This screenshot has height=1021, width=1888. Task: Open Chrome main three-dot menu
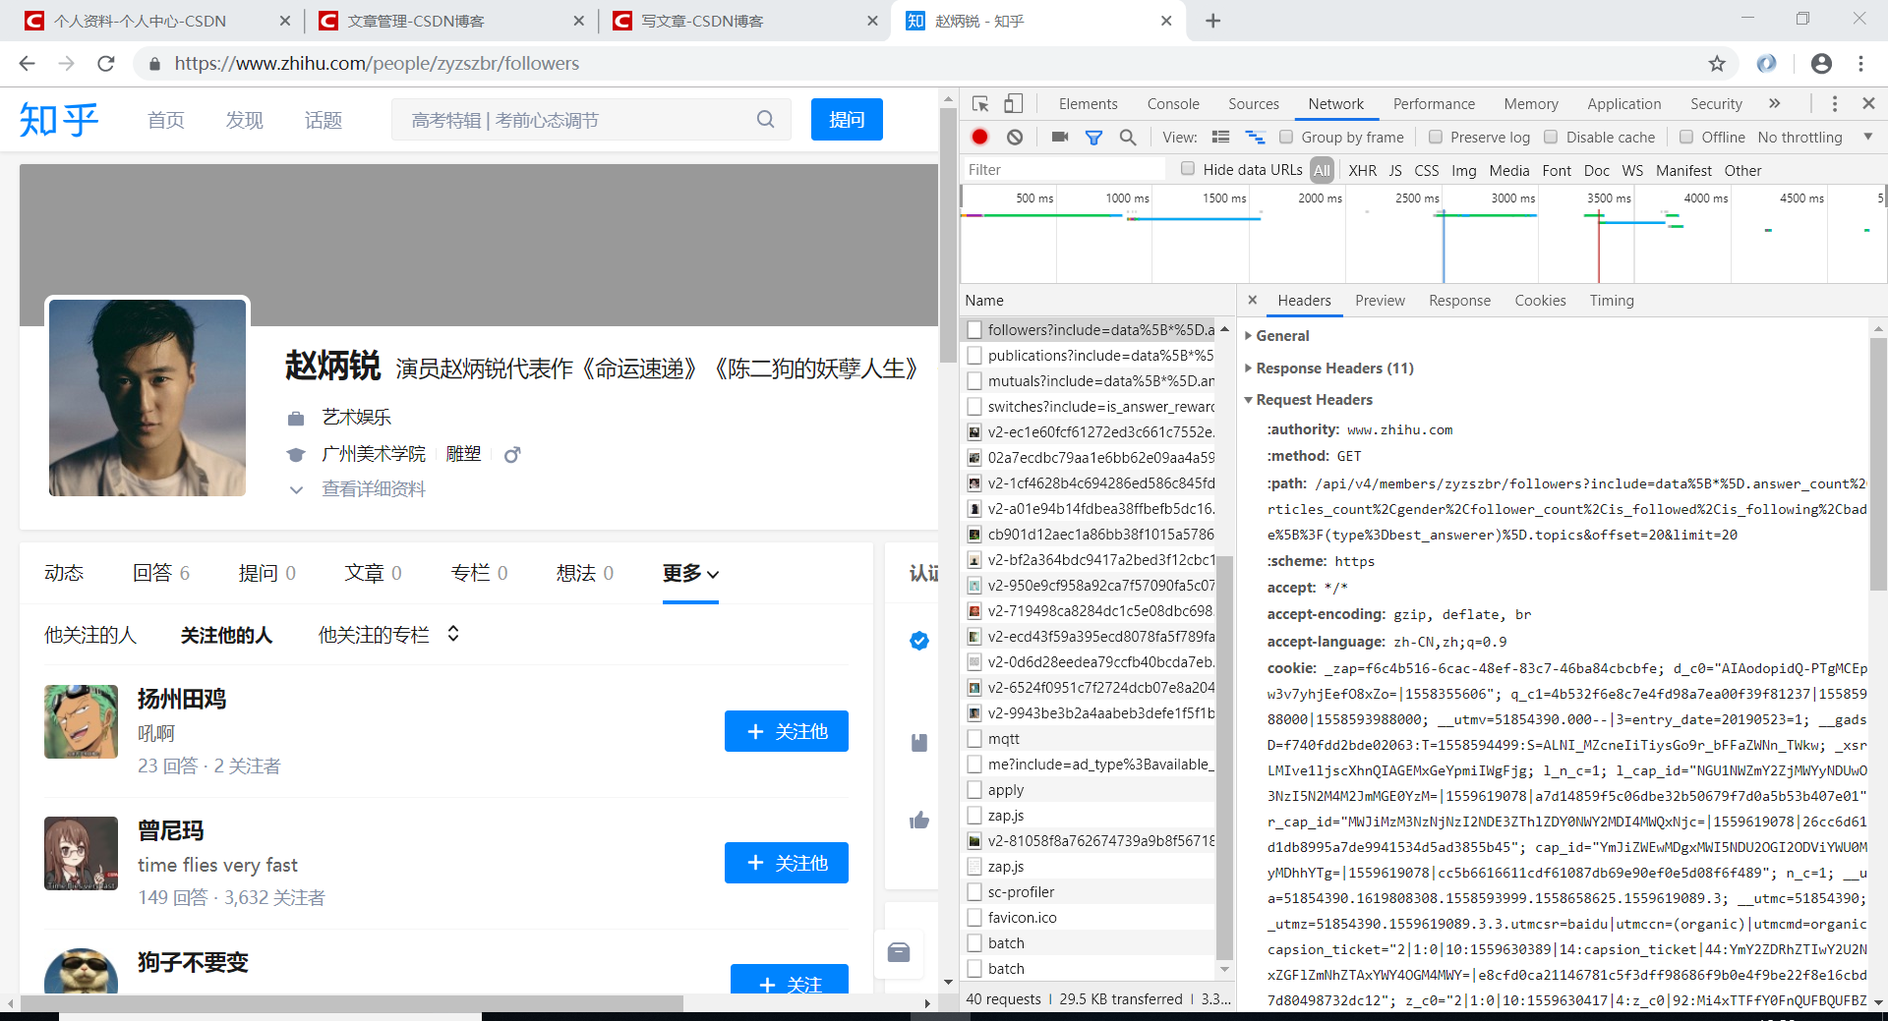click(1860, 63)
